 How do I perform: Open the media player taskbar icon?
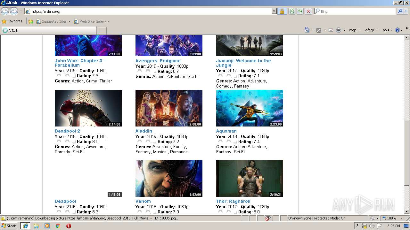47,226
